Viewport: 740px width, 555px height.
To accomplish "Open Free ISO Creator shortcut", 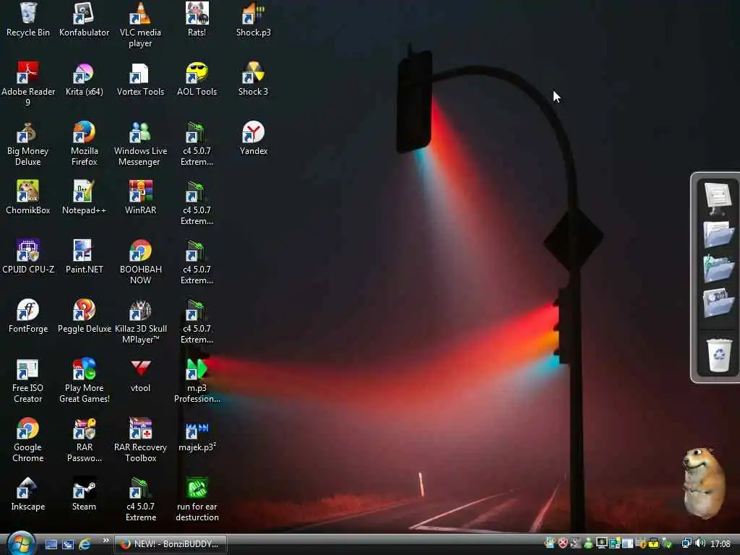I will (x=28, y=380).
